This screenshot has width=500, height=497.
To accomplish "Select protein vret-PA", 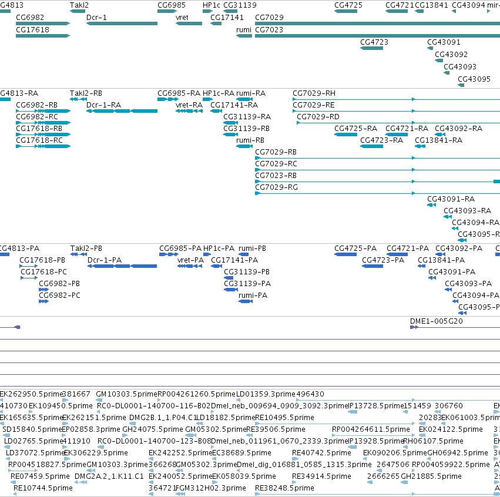I will 190,266.
